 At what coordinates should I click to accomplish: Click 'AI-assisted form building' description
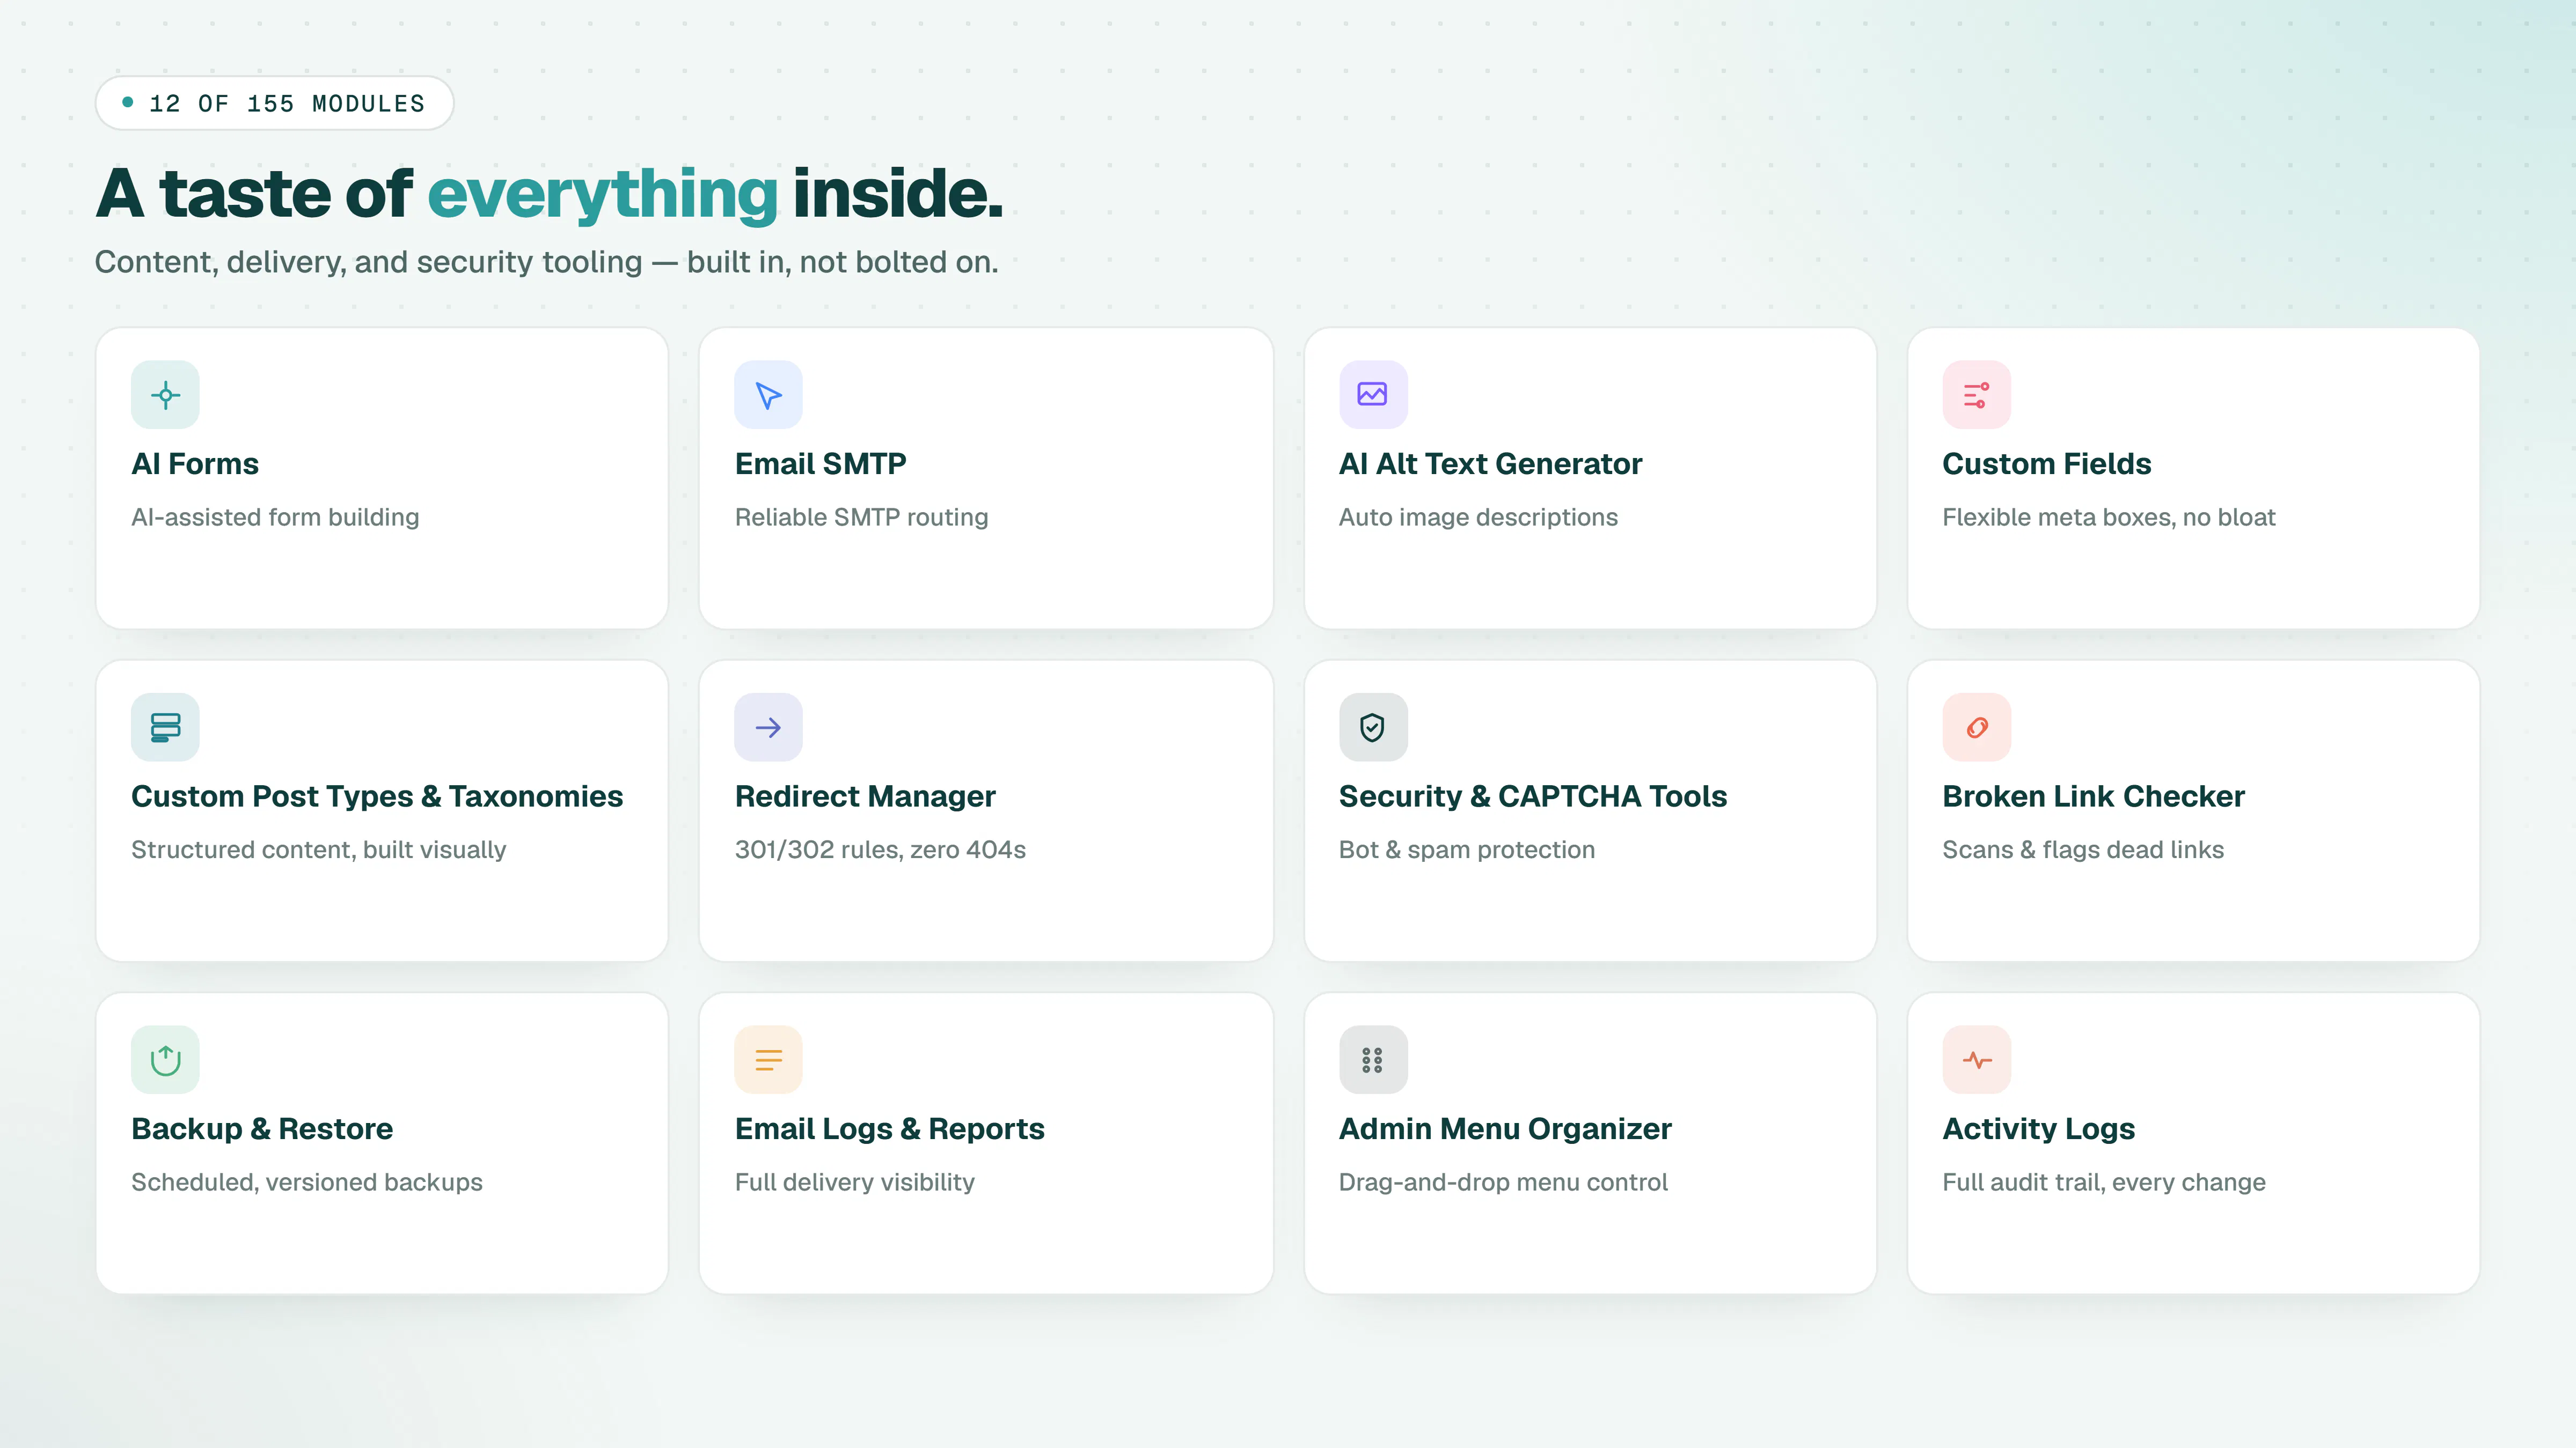(275, 516)
